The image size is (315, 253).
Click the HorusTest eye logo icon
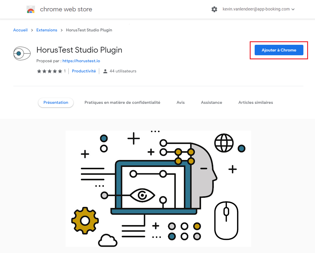click(x=22, y=54)
